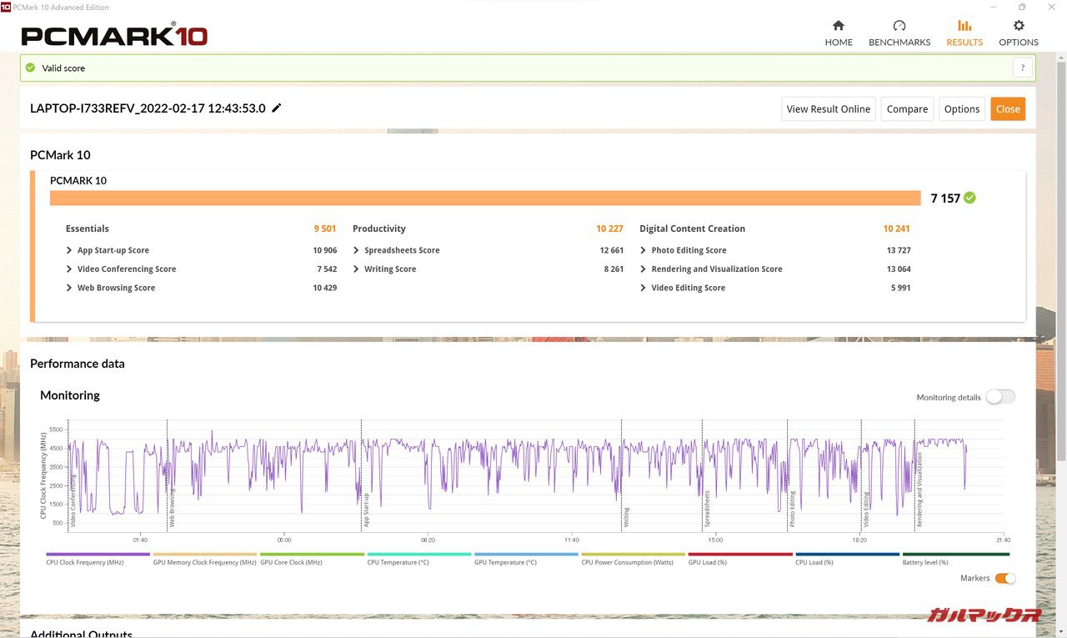This screenshot has height=638, width=1067.
Task: Select the CPU Temperature legend swatch
Action: point(419,554)
